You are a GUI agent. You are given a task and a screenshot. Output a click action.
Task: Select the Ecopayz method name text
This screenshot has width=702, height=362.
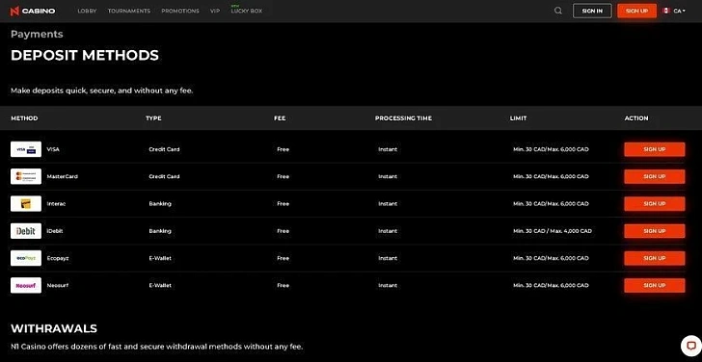[x=58, y=258]
